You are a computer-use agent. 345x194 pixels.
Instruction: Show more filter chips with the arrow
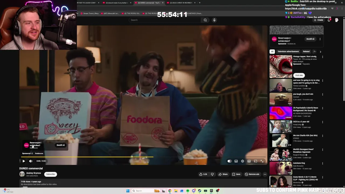coord(320,51)
